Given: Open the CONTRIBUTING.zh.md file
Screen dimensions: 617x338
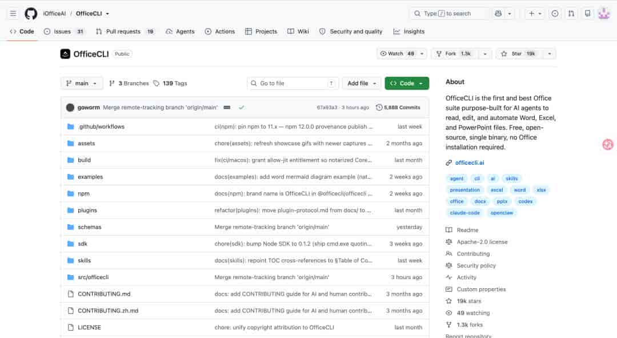Looking at the screenshot, I should [108, 311].
